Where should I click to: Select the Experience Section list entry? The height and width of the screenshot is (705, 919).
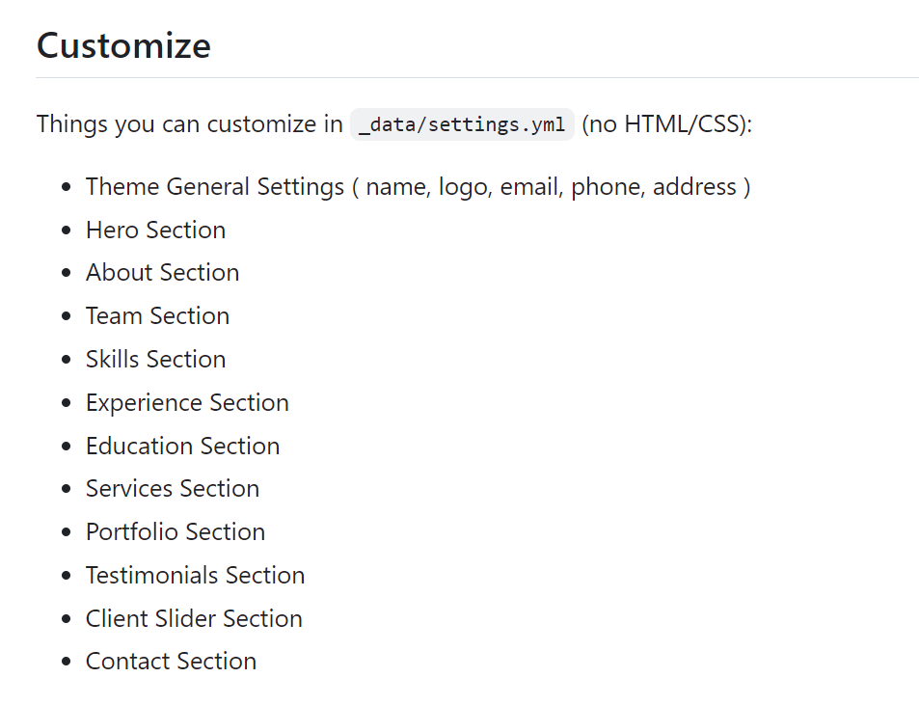187,402
